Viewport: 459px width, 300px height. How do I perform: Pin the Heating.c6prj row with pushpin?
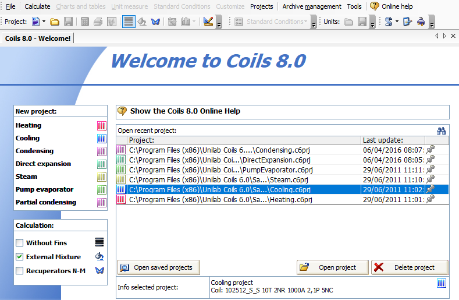point(430,199)
